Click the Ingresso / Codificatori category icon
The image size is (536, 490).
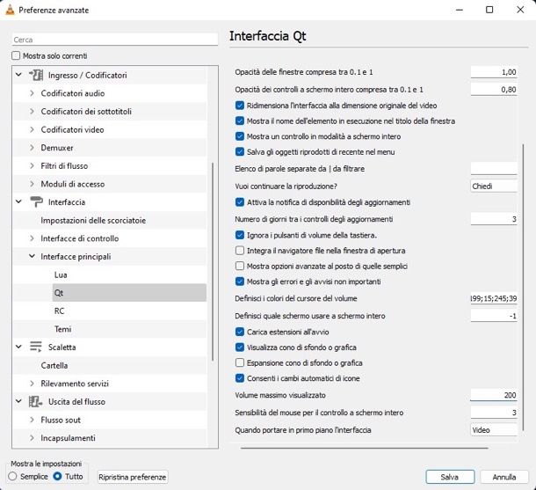[36, 75]
